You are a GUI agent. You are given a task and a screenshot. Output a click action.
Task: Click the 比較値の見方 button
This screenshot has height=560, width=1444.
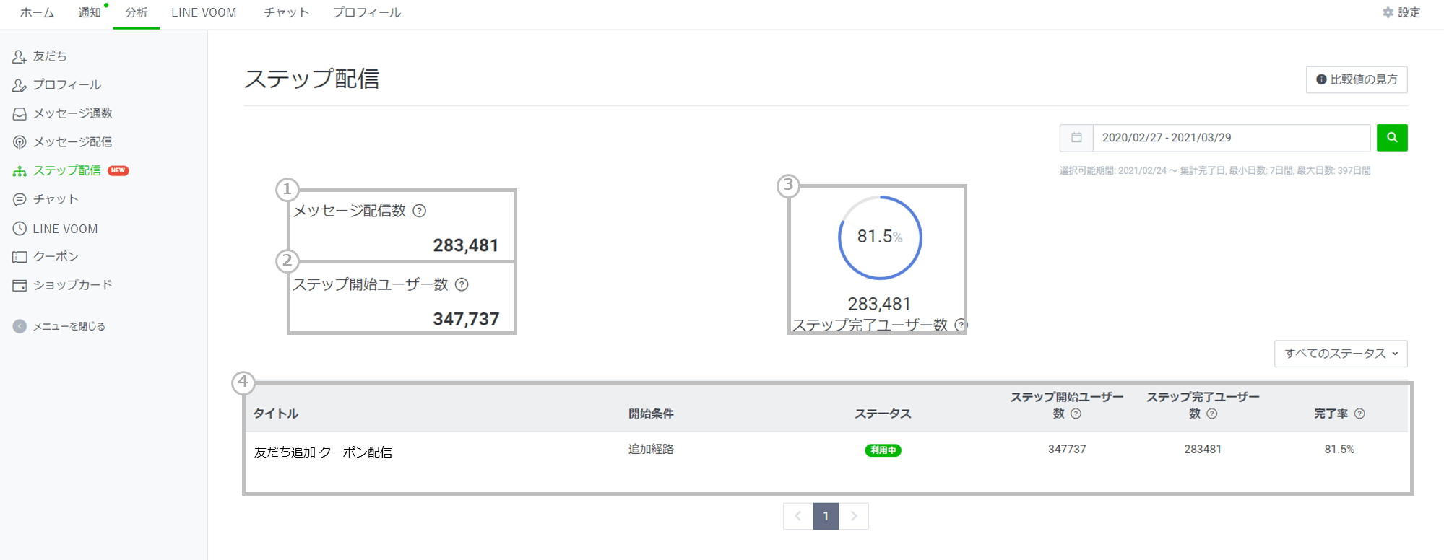click(1356, 79)
